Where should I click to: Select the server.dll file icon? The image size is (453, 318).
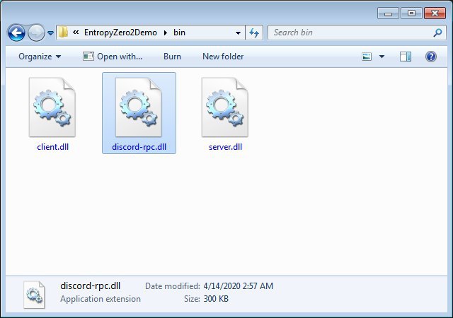225,107
